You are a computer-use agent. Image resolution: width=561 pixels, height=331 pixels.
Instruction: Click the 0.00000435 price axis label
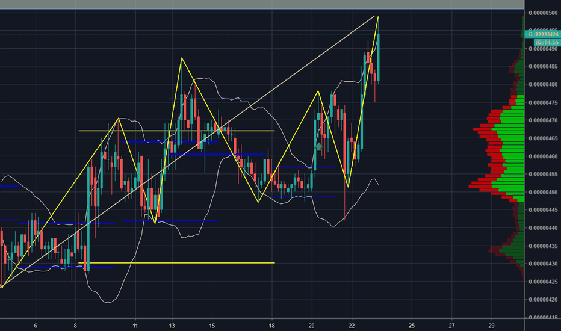point(543,246)
